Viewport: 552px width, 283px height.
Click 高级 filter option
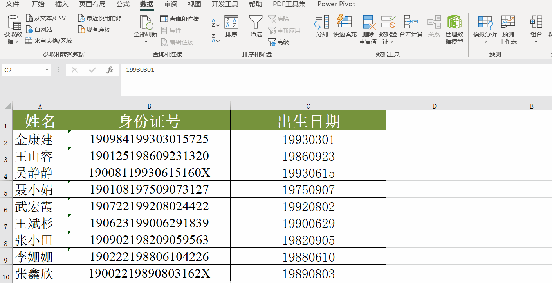(280, 42)
